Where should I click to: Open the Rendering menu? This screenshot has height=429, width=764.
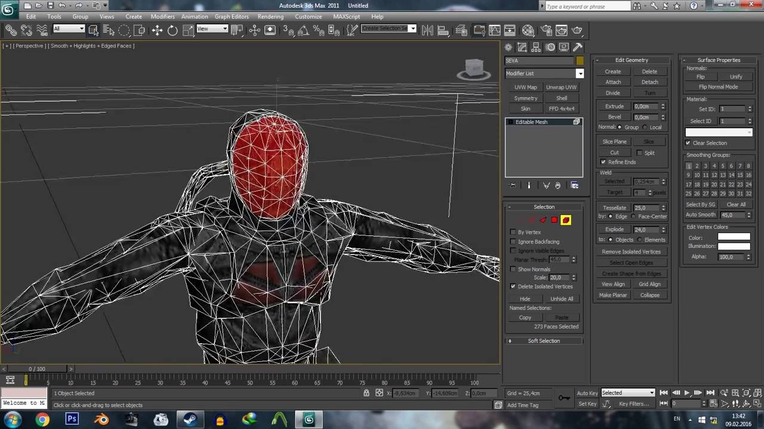tap(270, 17)
